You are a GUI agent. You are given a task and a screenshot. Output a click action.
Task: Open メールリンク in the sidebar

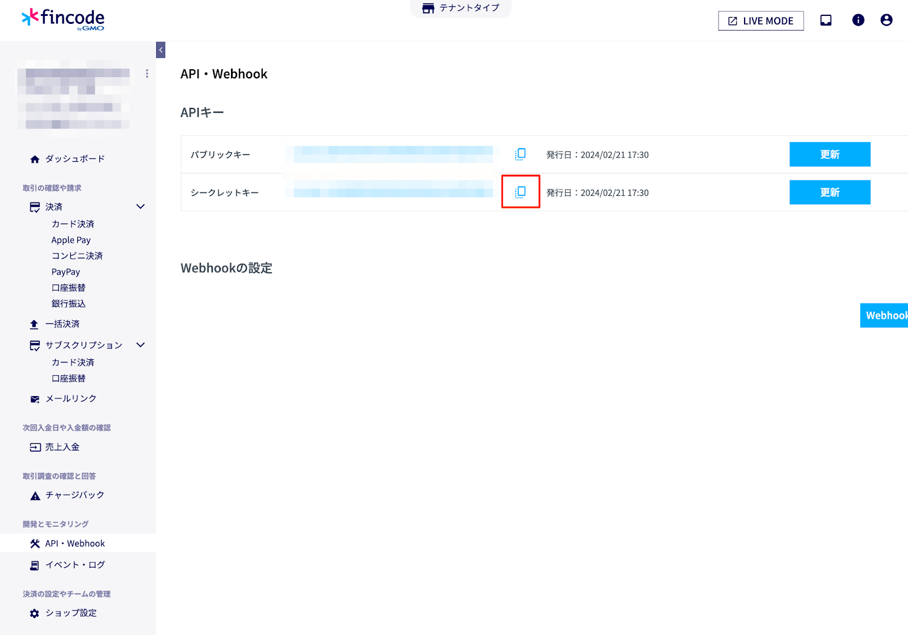[x=71, y=399]
